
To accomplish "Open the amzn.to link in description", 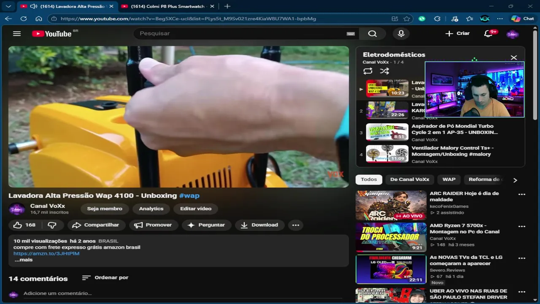I will (x=46, y=253).
